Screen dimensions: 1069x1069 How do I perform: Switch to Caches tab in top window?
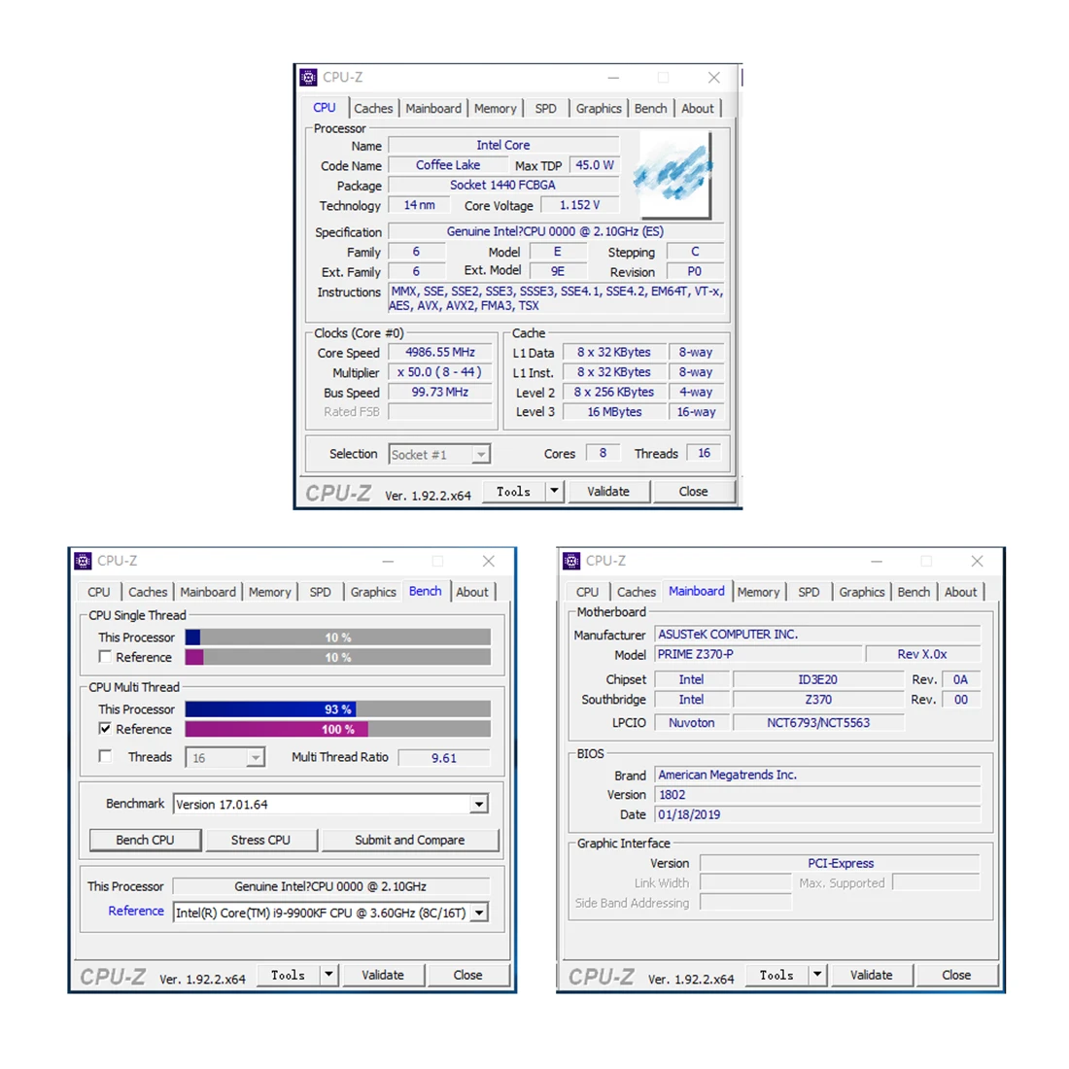click(373, 109)
